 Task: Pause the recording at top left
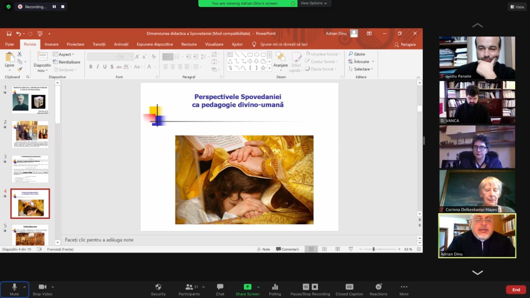tap(54, 7)
